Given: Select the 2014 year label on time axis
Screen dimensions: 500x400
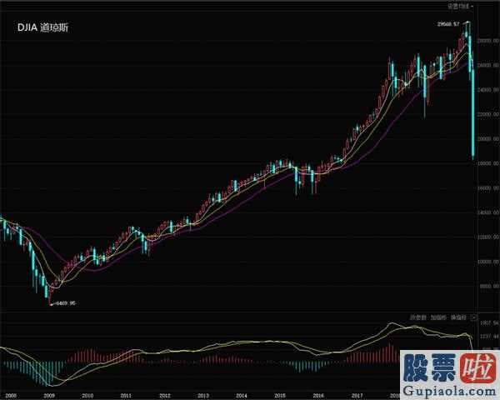Looking at the screenshot, I should click(x=242, y=396).
